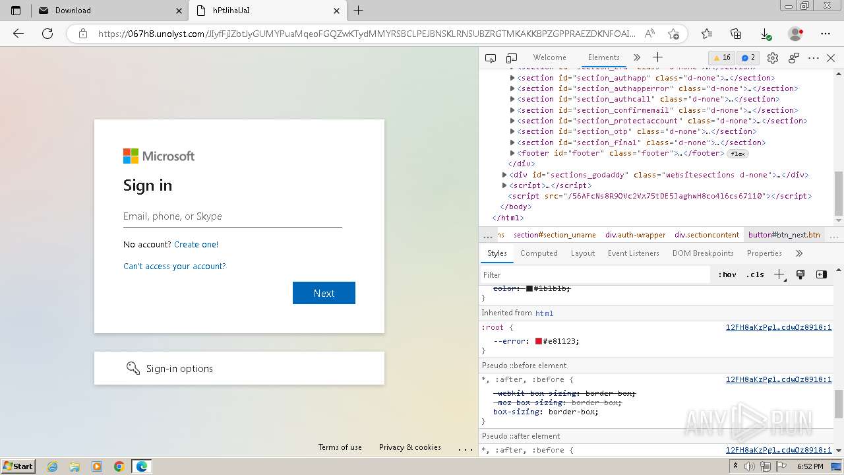Go back to previous page
844x475 pixels.
point(18,34)
